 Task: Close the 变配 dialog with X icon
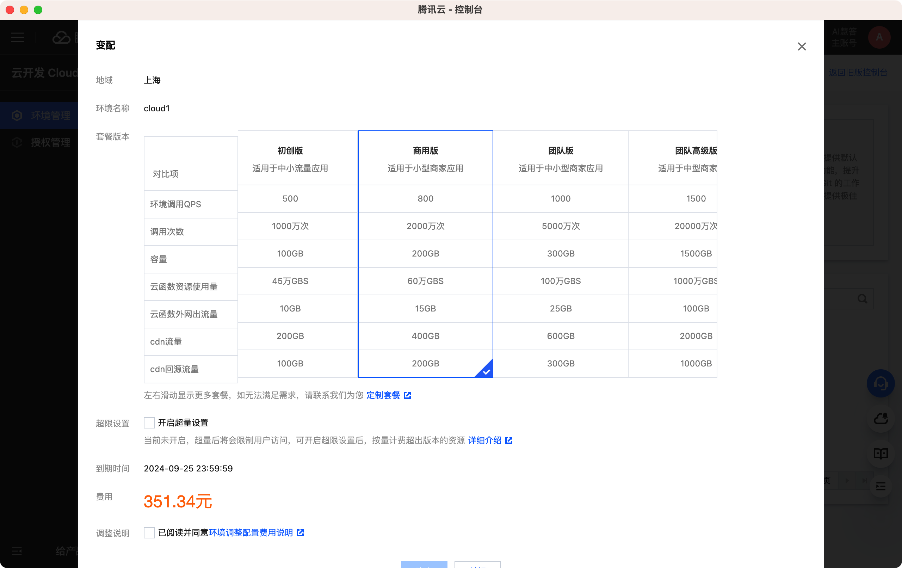coord(802,47)
